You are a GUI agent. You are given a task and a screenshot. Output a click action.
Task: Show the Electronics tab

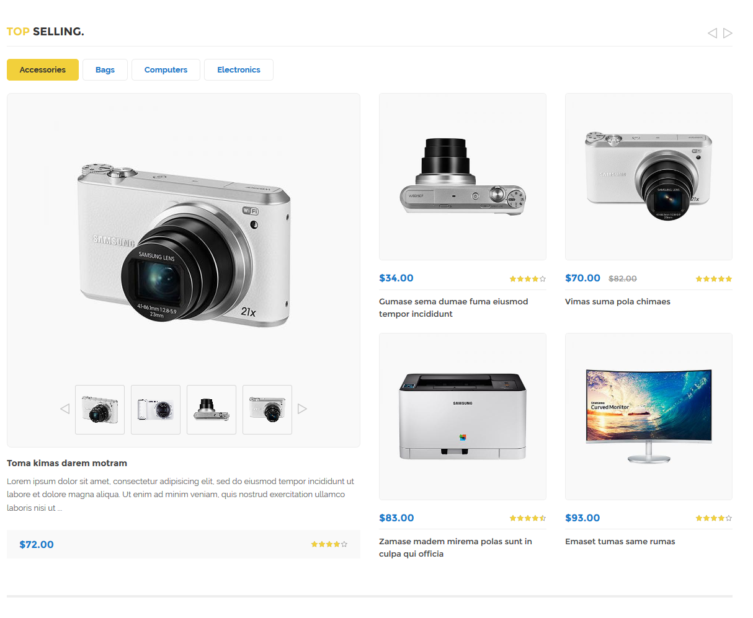pos(239,70)
